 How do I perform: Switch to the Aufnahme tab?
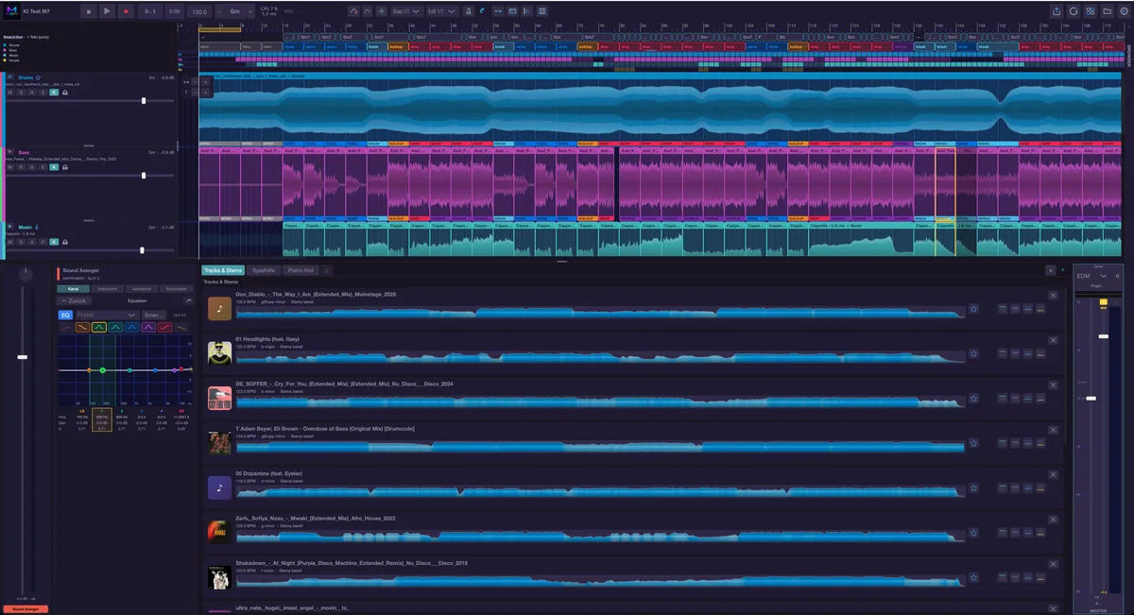[142, 289]
